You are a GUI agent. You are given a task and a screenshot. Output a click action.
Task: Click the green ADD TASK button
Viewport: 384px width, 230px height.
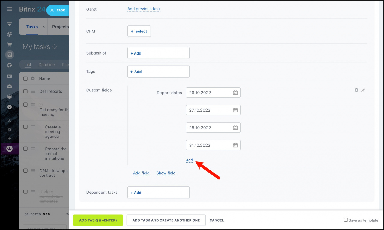[98, 220]
